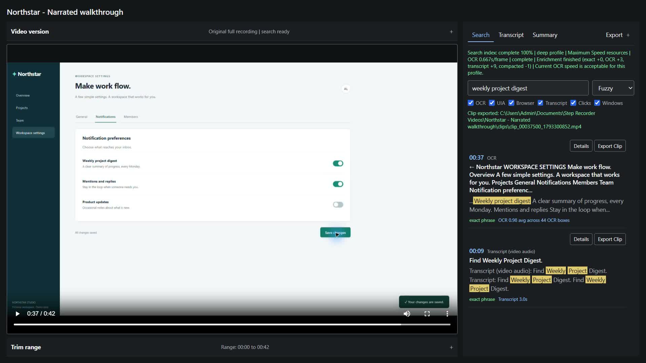The height and width of the screenshot is (363, 646).
Task: Click the 'Clip exported' file path message
Action: [x=531, y=120]
